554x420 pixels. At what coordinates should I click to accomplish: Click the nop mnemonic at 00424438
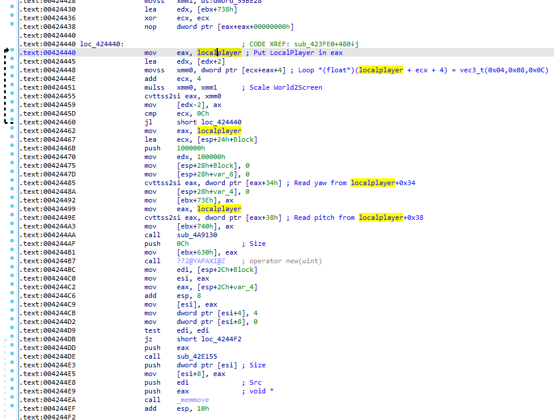[x=151, y=27]
